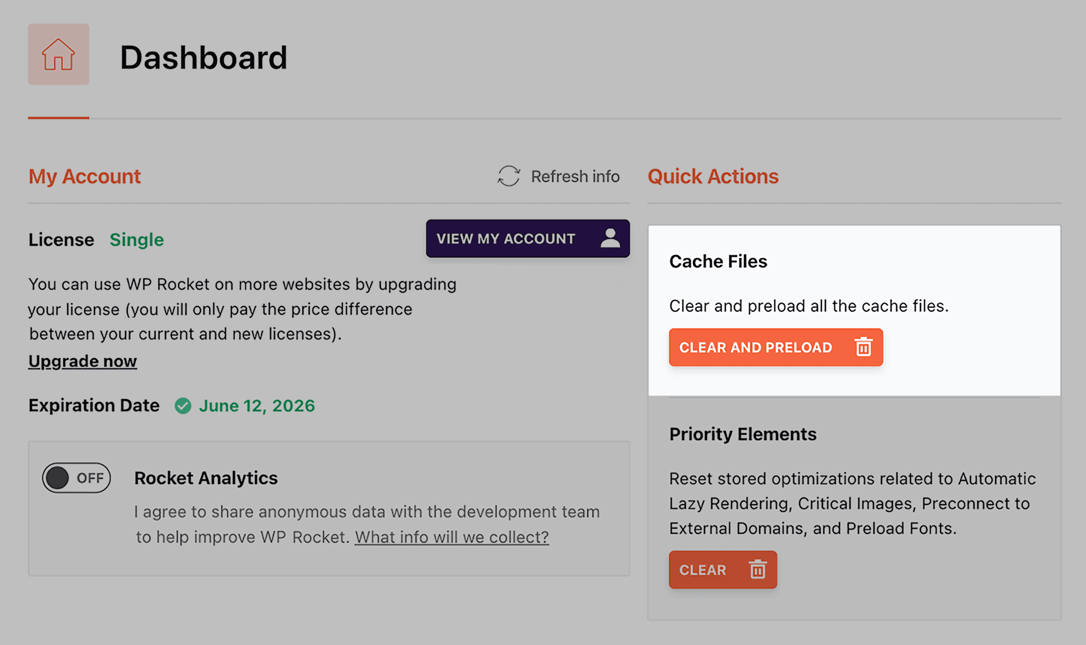Click the Priority Elements heading
Viewport: 1086px width, 645px height.
coord(743,434)
